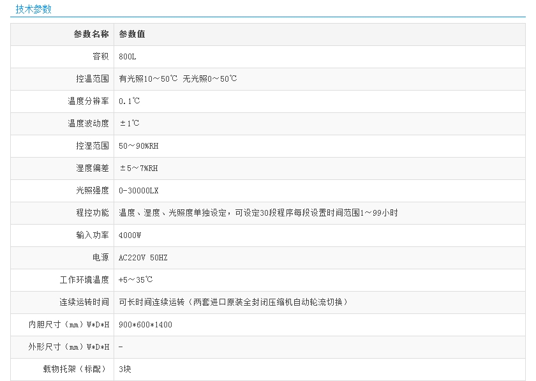This screenshot has height=381, width=536.
Task: Click the 技术参数 section heading
Action: point(34,10)
